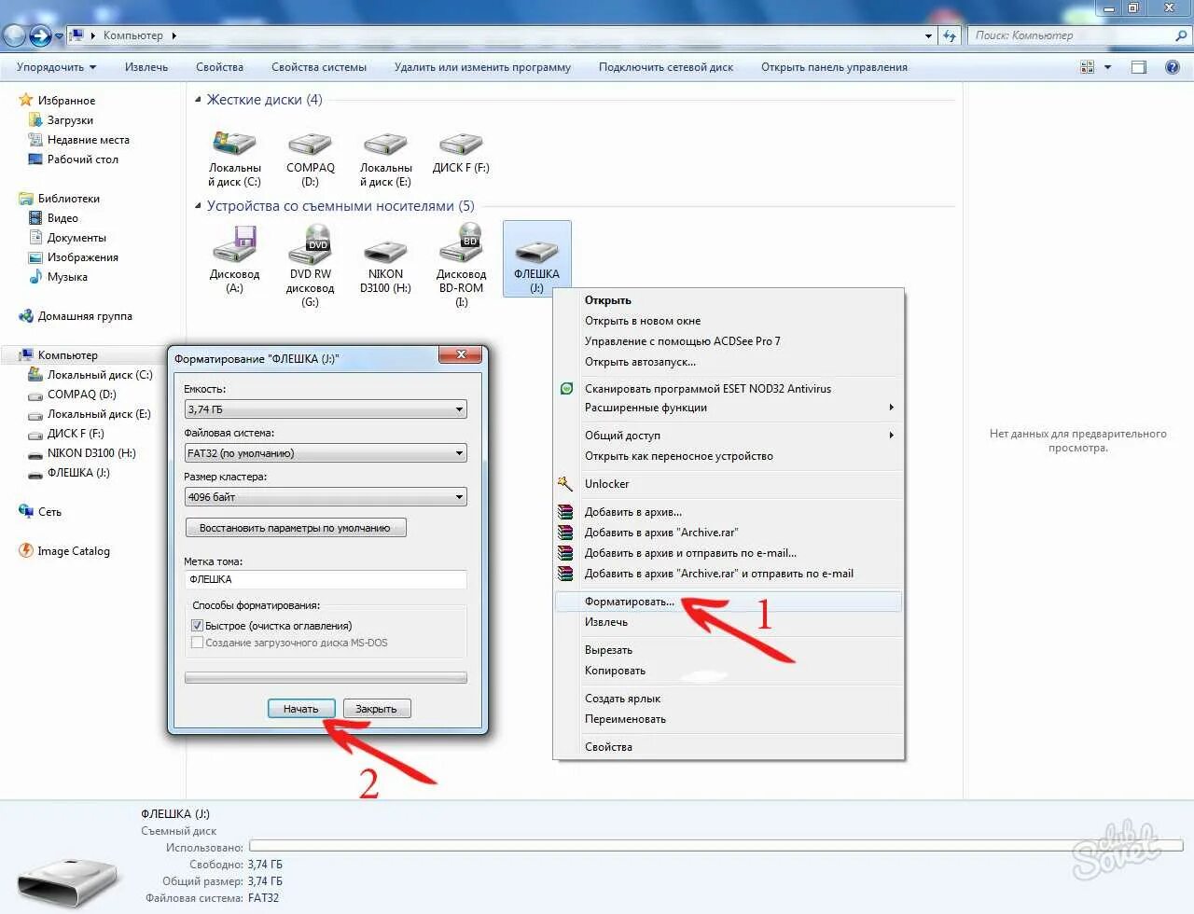The height and width of the screenshot is (914, 1194).
Task: Open COMPAQ (D:) drive icon
Action: coord(310,144)
